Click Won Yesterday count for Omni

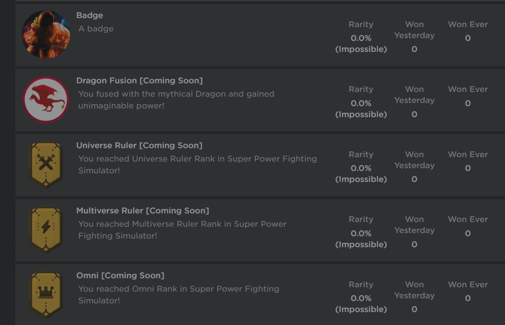click(414, 310)
